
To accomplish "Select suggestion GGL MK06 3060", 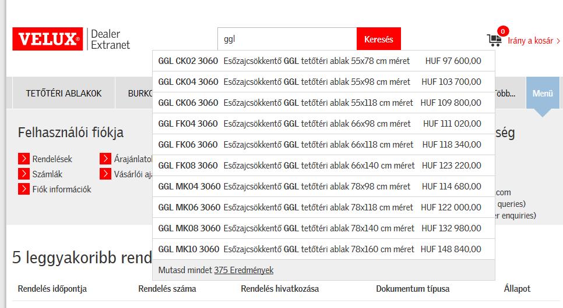I will pyautogui.click(x=323, y=207).
